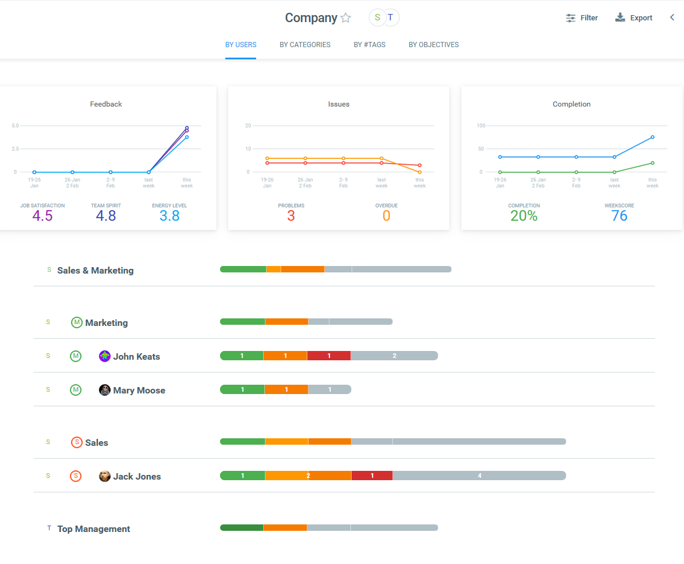The width and height of the screenshot is (684, 564).
Task: Go to the By #Tags tab
Action: click(x=369, y=45)
